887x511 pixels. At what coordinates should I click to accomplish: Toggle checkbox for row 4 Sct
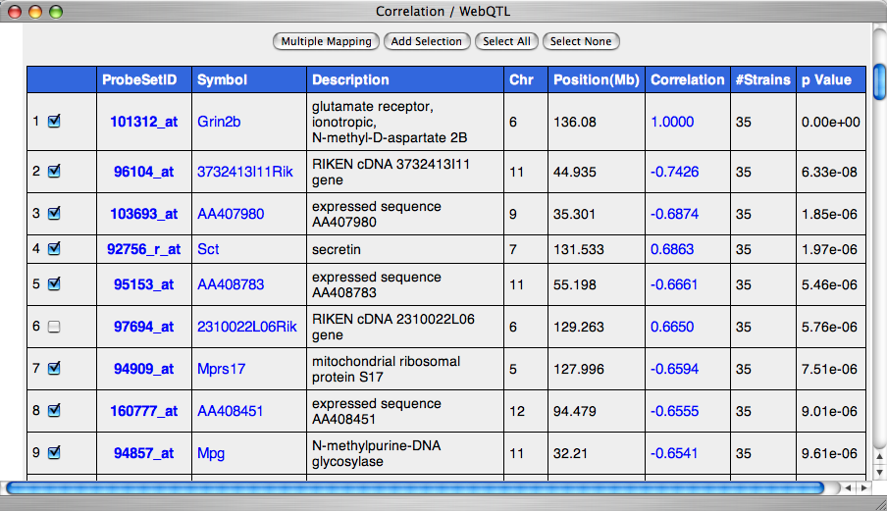coord(54,249)
